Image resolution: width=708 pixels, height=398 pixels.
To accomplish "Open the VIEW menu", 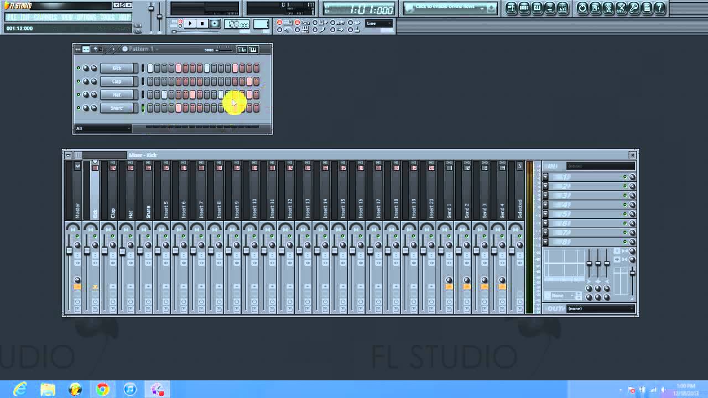I will click(x=67, y=17).
